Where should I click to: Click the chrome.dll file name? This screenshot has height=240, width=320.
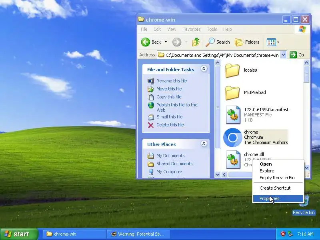pyautogui.click(x=254, y=154)
